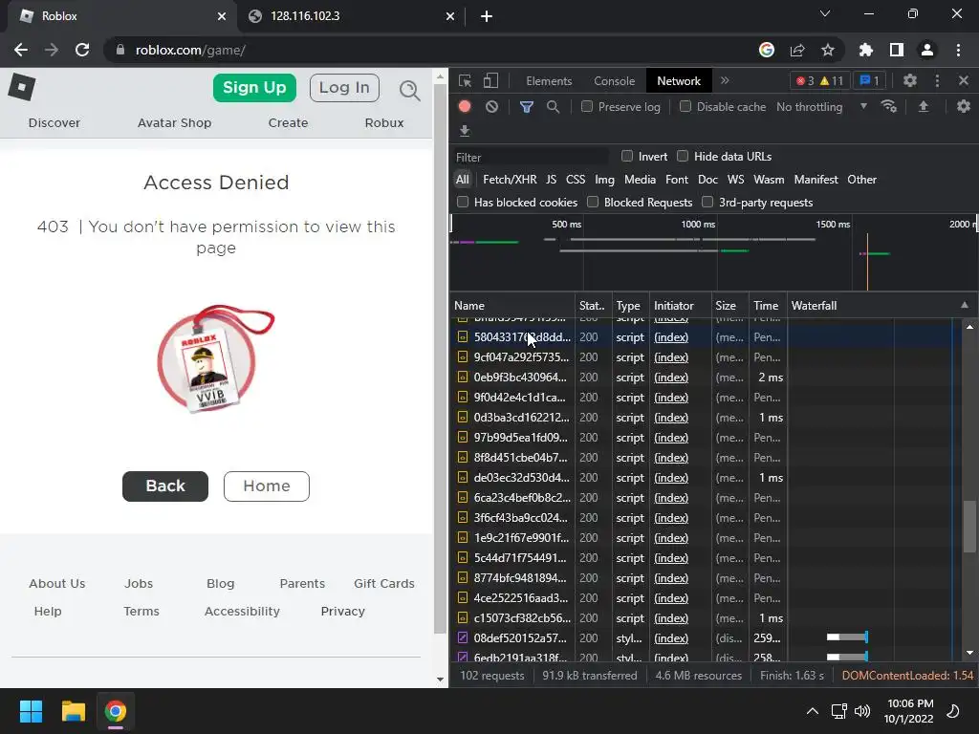This screenshot has width=979, height=734.
Task: Toggle the device toolbar icon
Action: tap(491, 80)
